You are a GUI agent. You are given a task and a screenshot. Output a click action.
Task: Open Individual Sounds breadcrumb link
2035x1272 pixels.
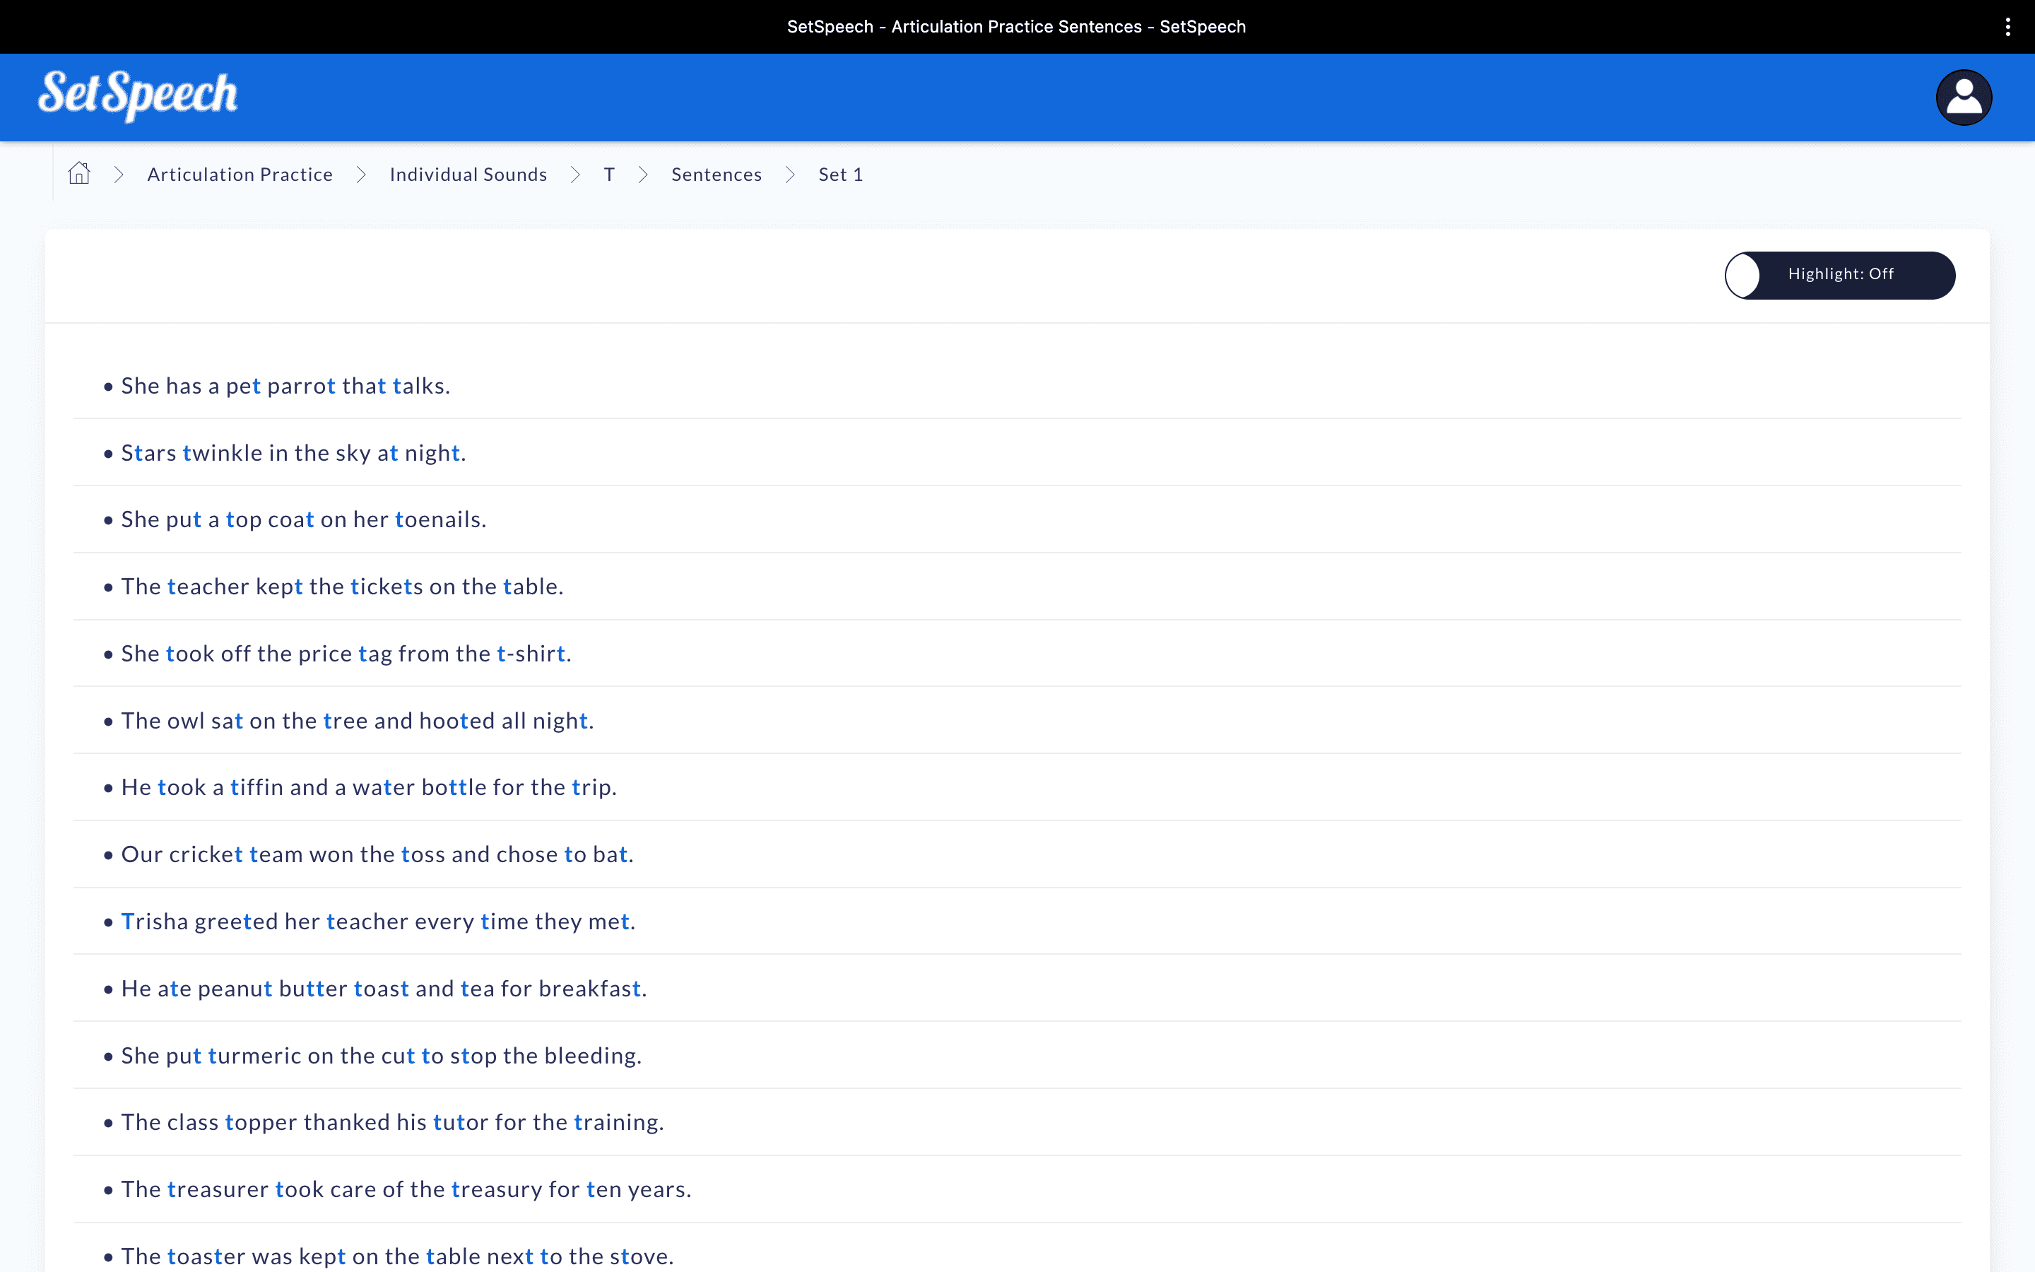click(x=468, y=174)
